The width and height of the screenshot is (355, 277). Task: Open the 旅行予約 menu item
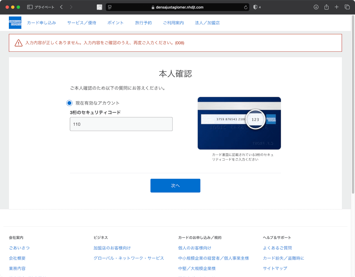point(143,23)
